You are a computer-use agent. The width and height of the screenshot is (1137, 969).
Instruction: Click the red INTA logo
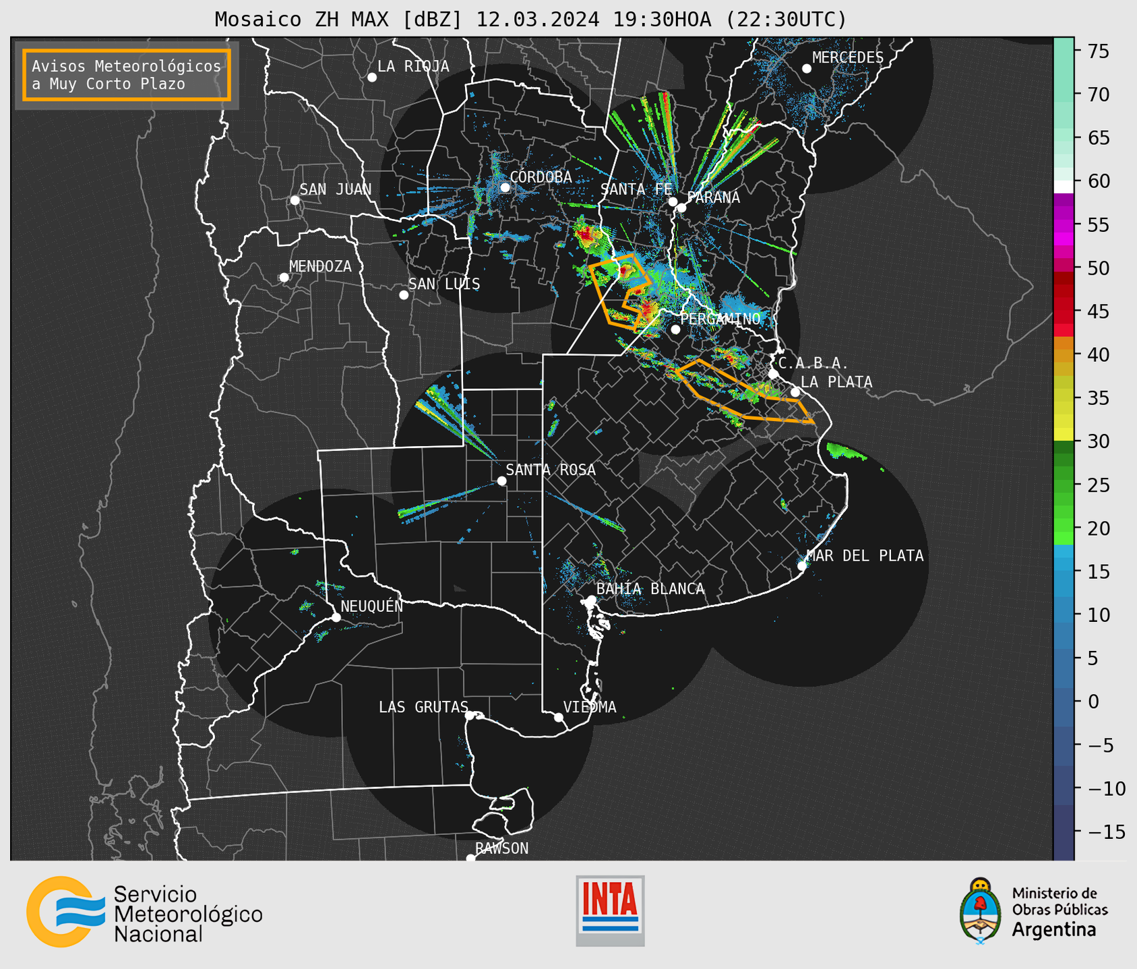click(610, 910)
